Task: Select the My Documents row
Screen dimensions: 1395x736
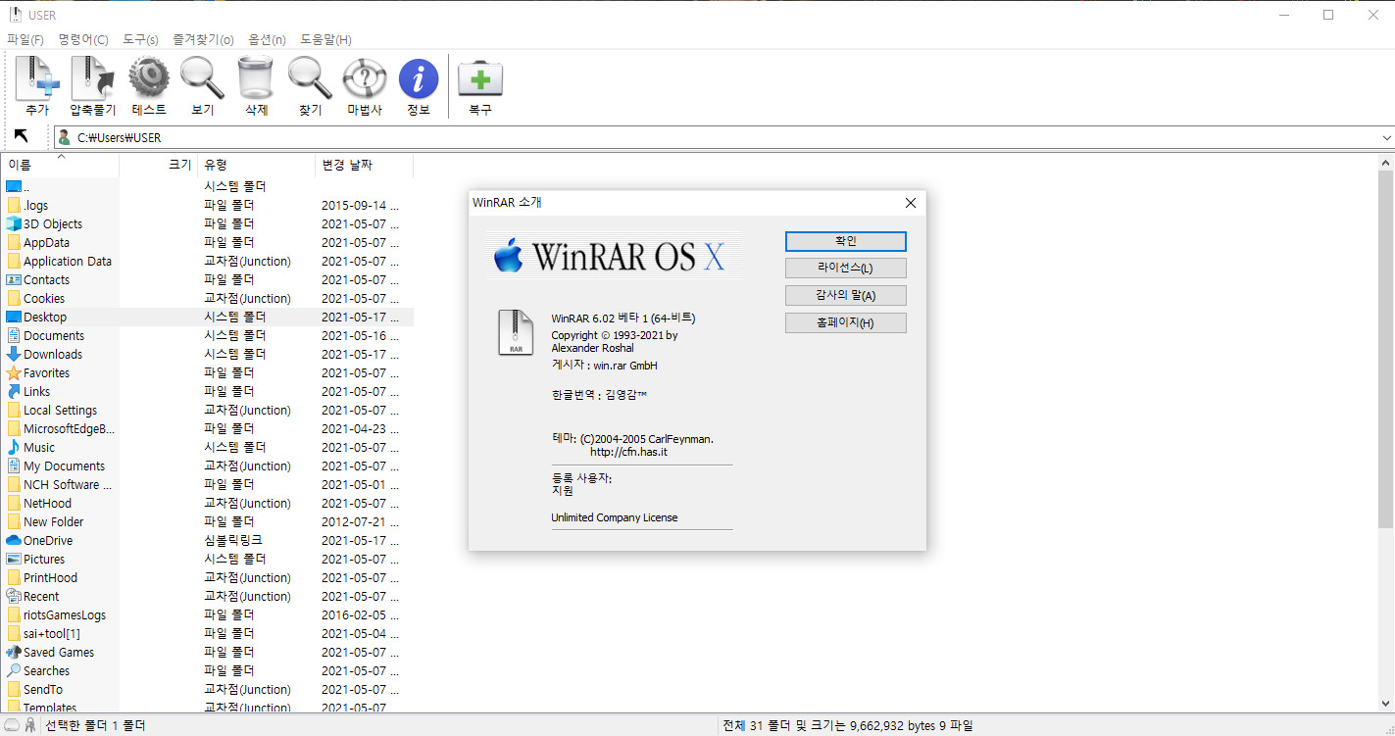Action: tap(207, 466)
